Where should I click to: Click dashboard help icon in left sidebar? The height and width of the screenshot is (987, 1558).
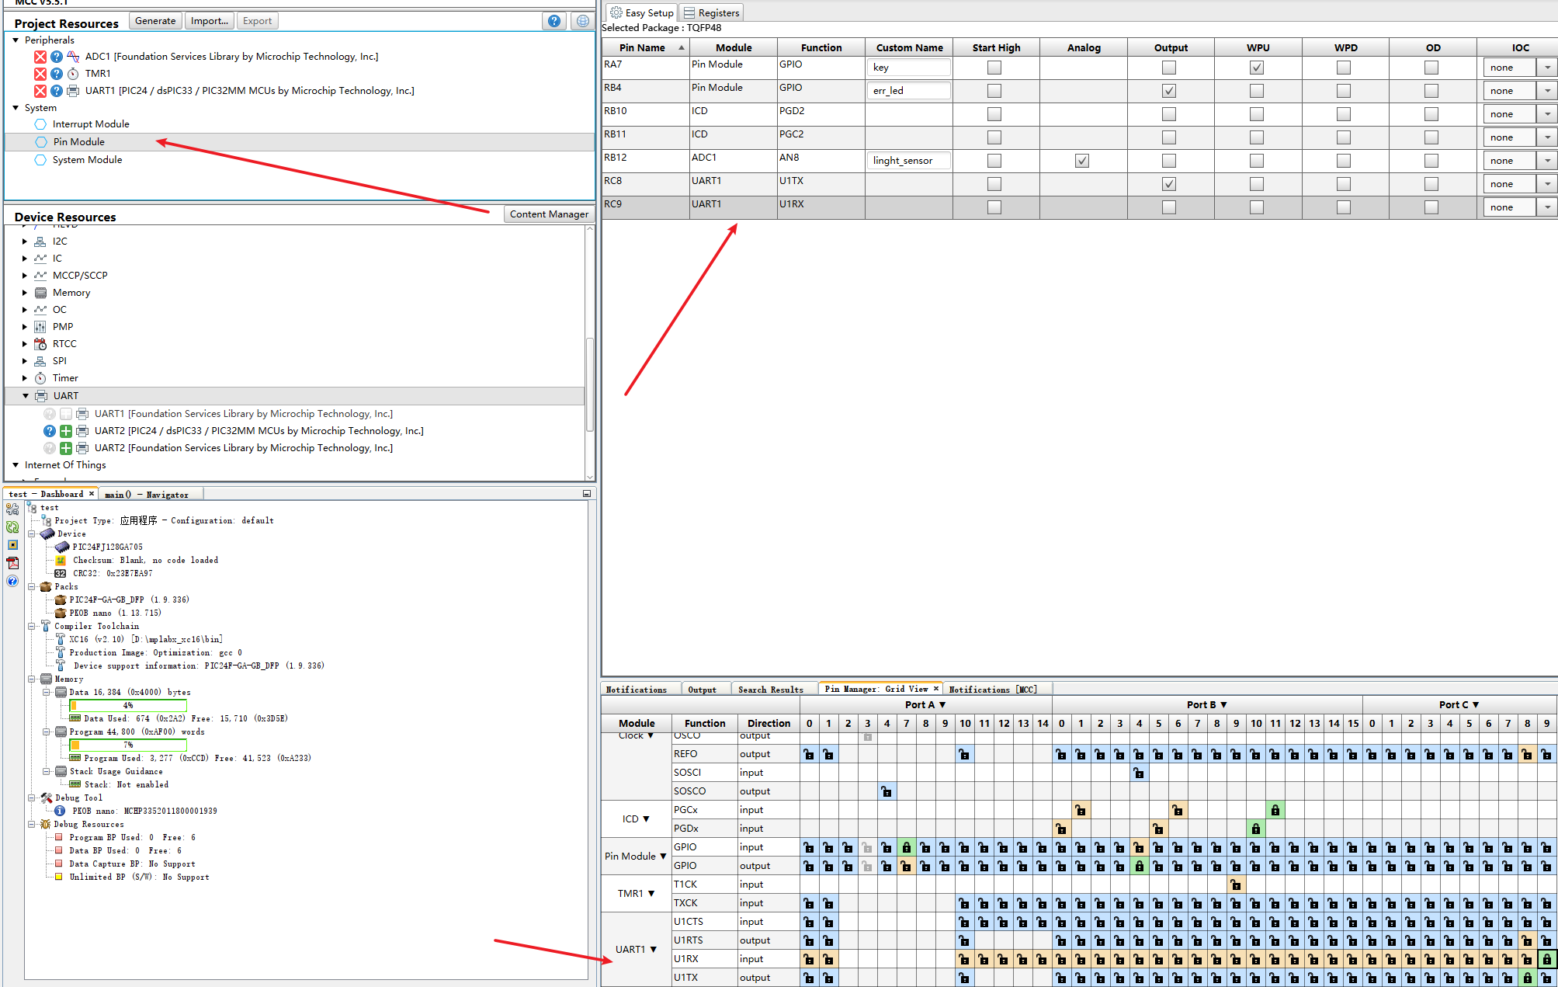coord(12,581)
